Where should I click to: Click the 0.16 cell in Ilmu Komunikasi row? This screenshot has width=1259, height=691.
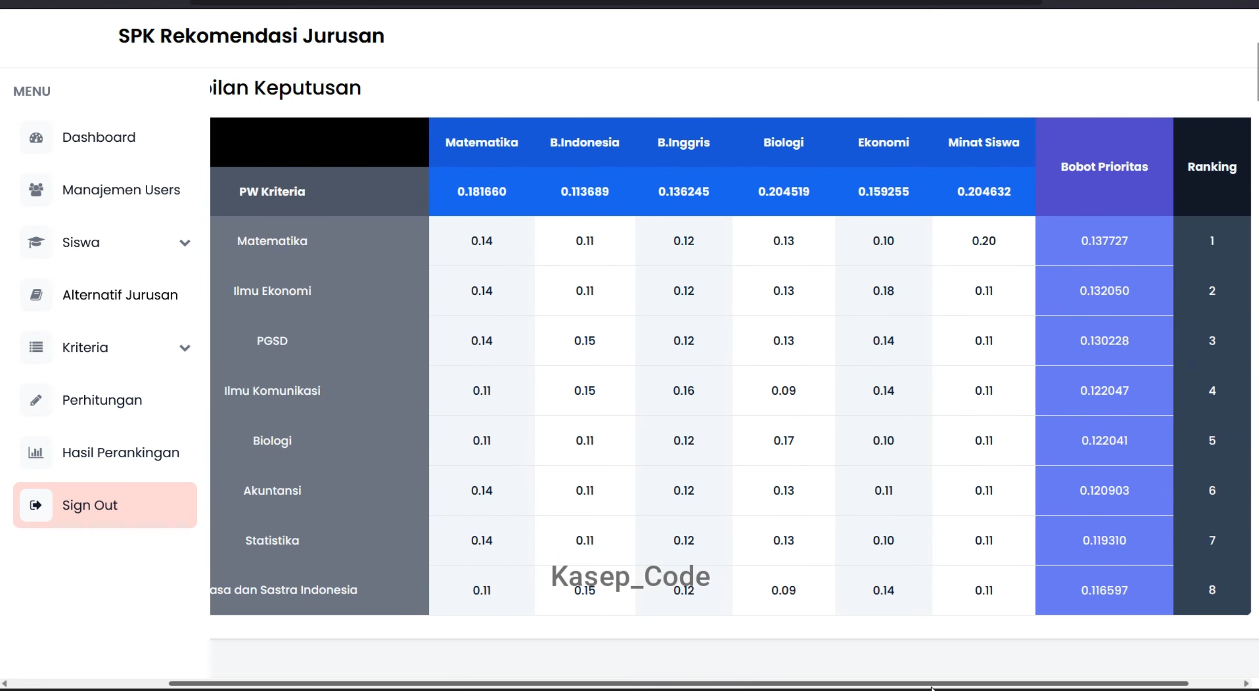click(683, 391)
